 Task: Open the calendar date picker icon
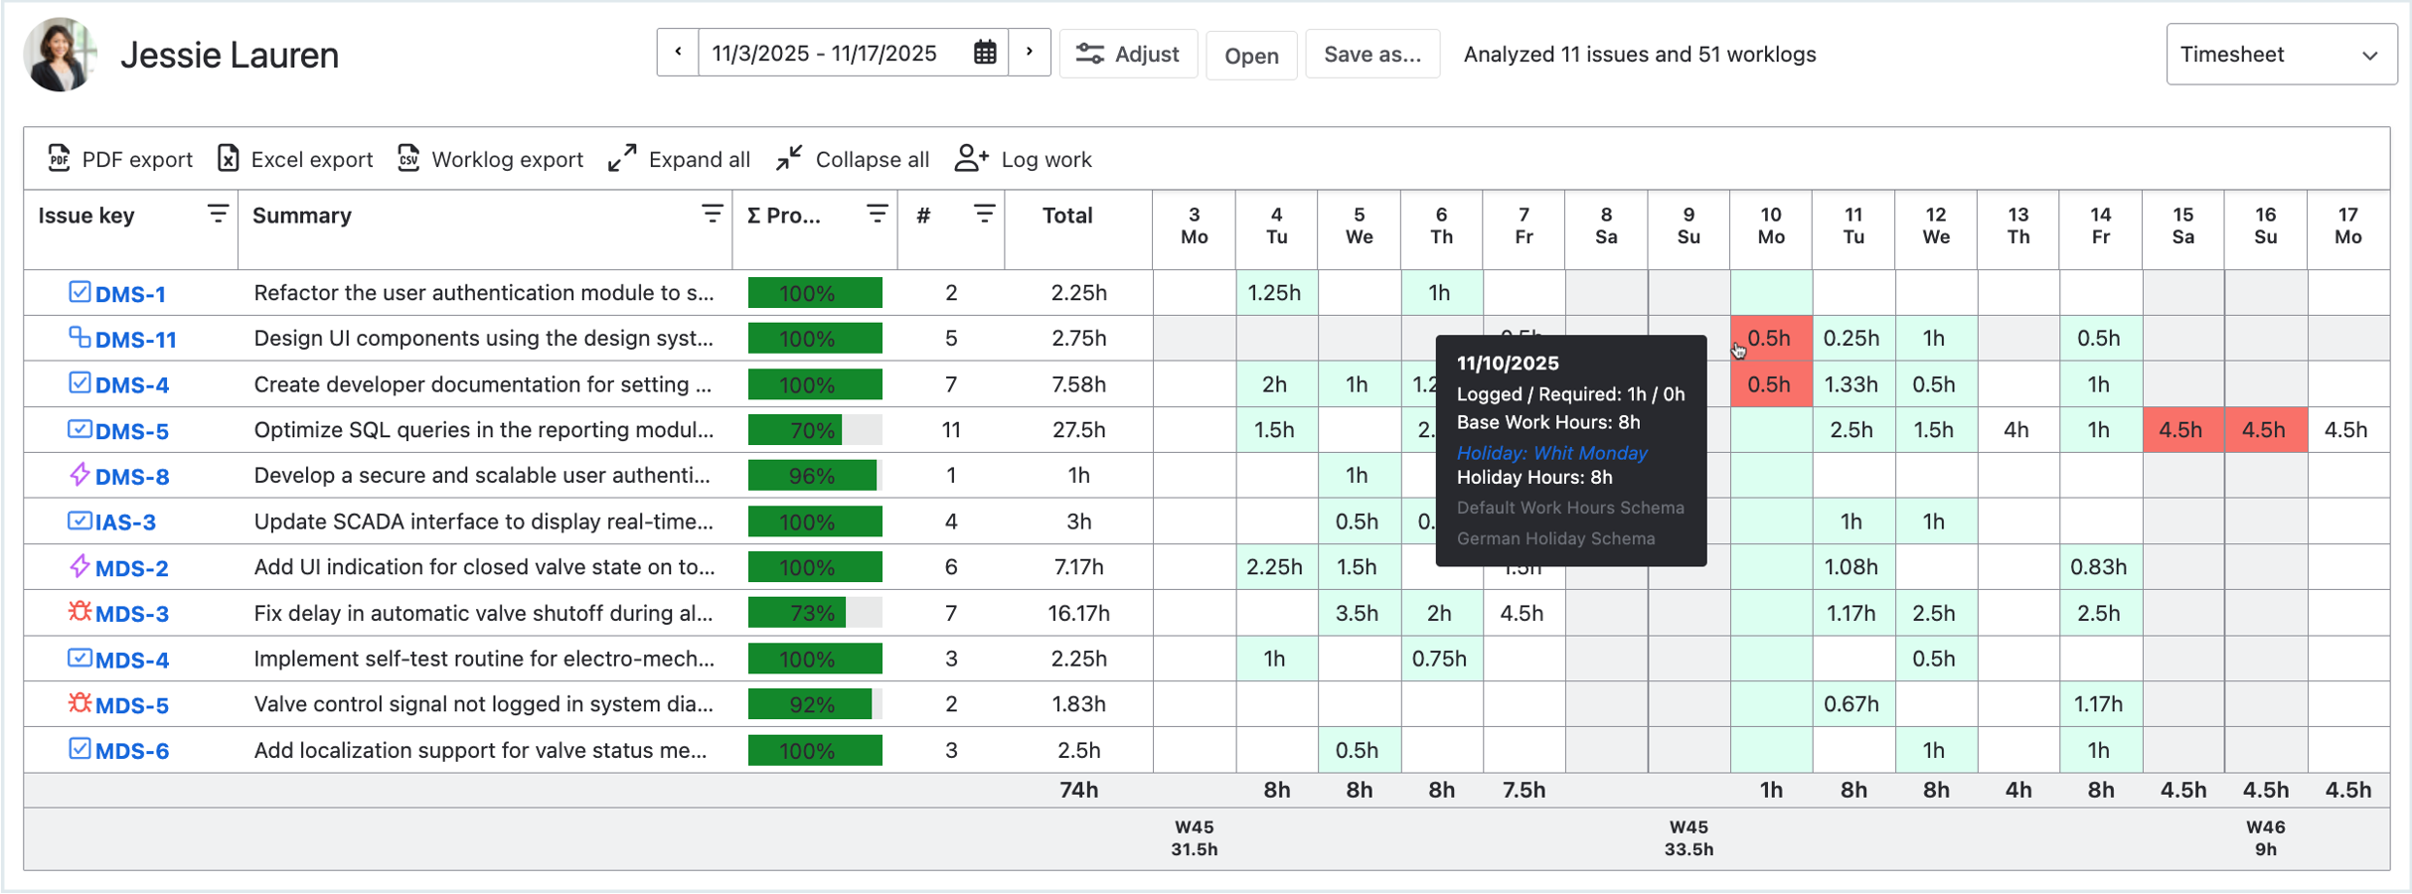click(x=984, y=54)
